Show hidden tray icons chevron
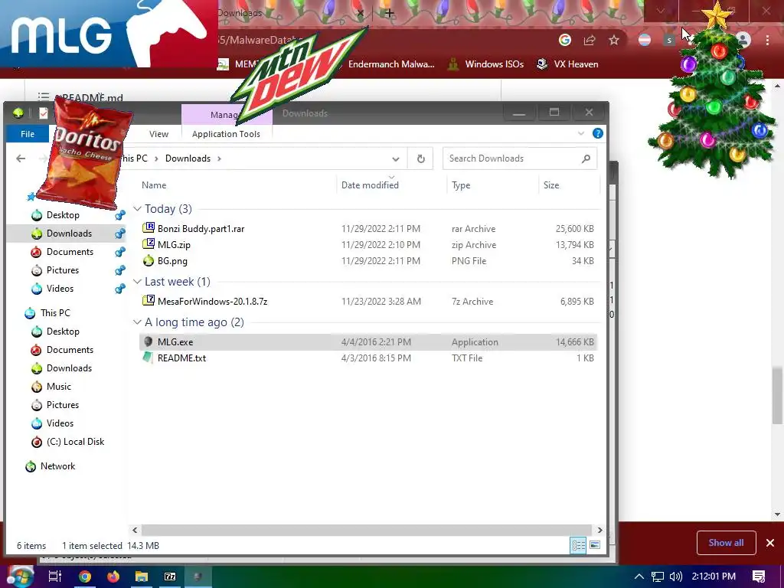This screenshot has width=784, height=588. click(639, 577)
